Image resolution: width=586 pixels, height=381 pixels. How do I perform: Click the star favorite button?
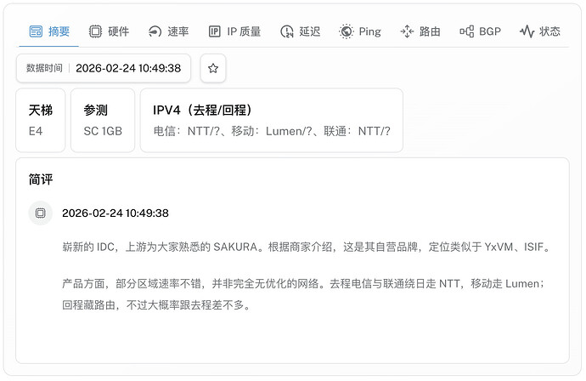click(x=213, y=68)
